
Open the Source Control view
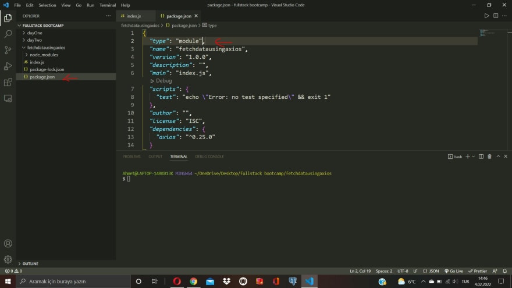[x=8, y=50]
